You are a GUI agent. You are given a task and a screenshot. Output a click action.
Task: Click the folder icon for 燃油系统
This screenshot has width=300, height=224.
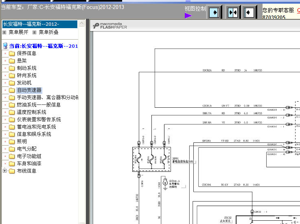click(x=12, y=105)
